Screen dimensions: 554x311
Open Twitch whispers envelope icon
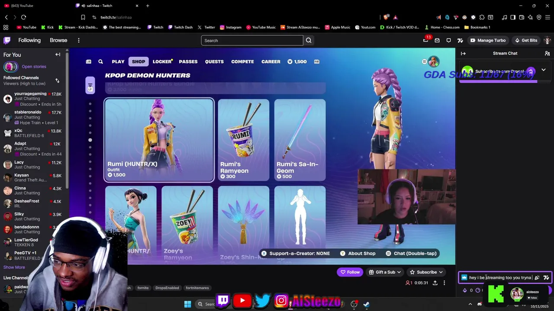click(x=437, y=40)
